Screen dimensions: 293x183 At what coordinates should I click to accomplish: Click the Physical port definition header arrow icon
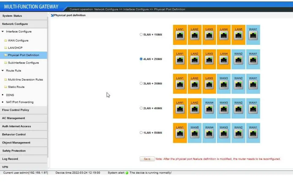[x=52, y=15]
